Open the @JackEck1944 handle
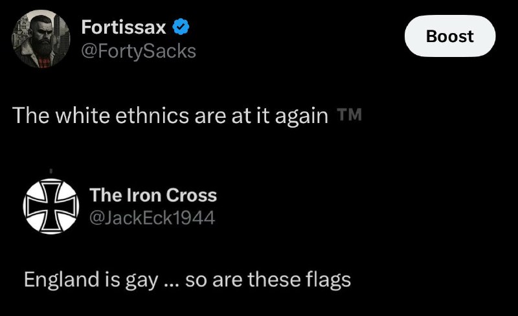Viewport: 518px width, 316px height. tap(152, 218)
